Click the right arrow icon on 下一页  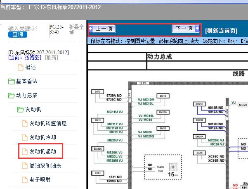[x=197, y=29]
